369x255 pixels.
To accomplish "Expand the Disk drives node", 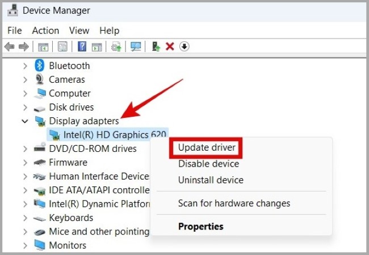I will [25, 108].
